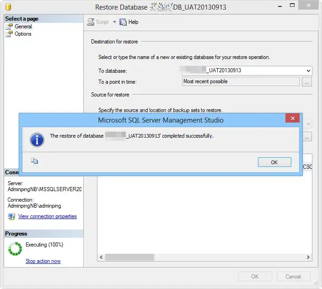Click server name AdminpingNB\MSSQLSERVER20 text
The height and width of the screenshot is (289, 322).
[x=44, y=189]
